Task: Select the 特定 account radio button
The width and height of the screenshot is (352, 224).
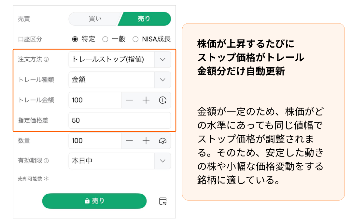Action: (x=75, y=39)
